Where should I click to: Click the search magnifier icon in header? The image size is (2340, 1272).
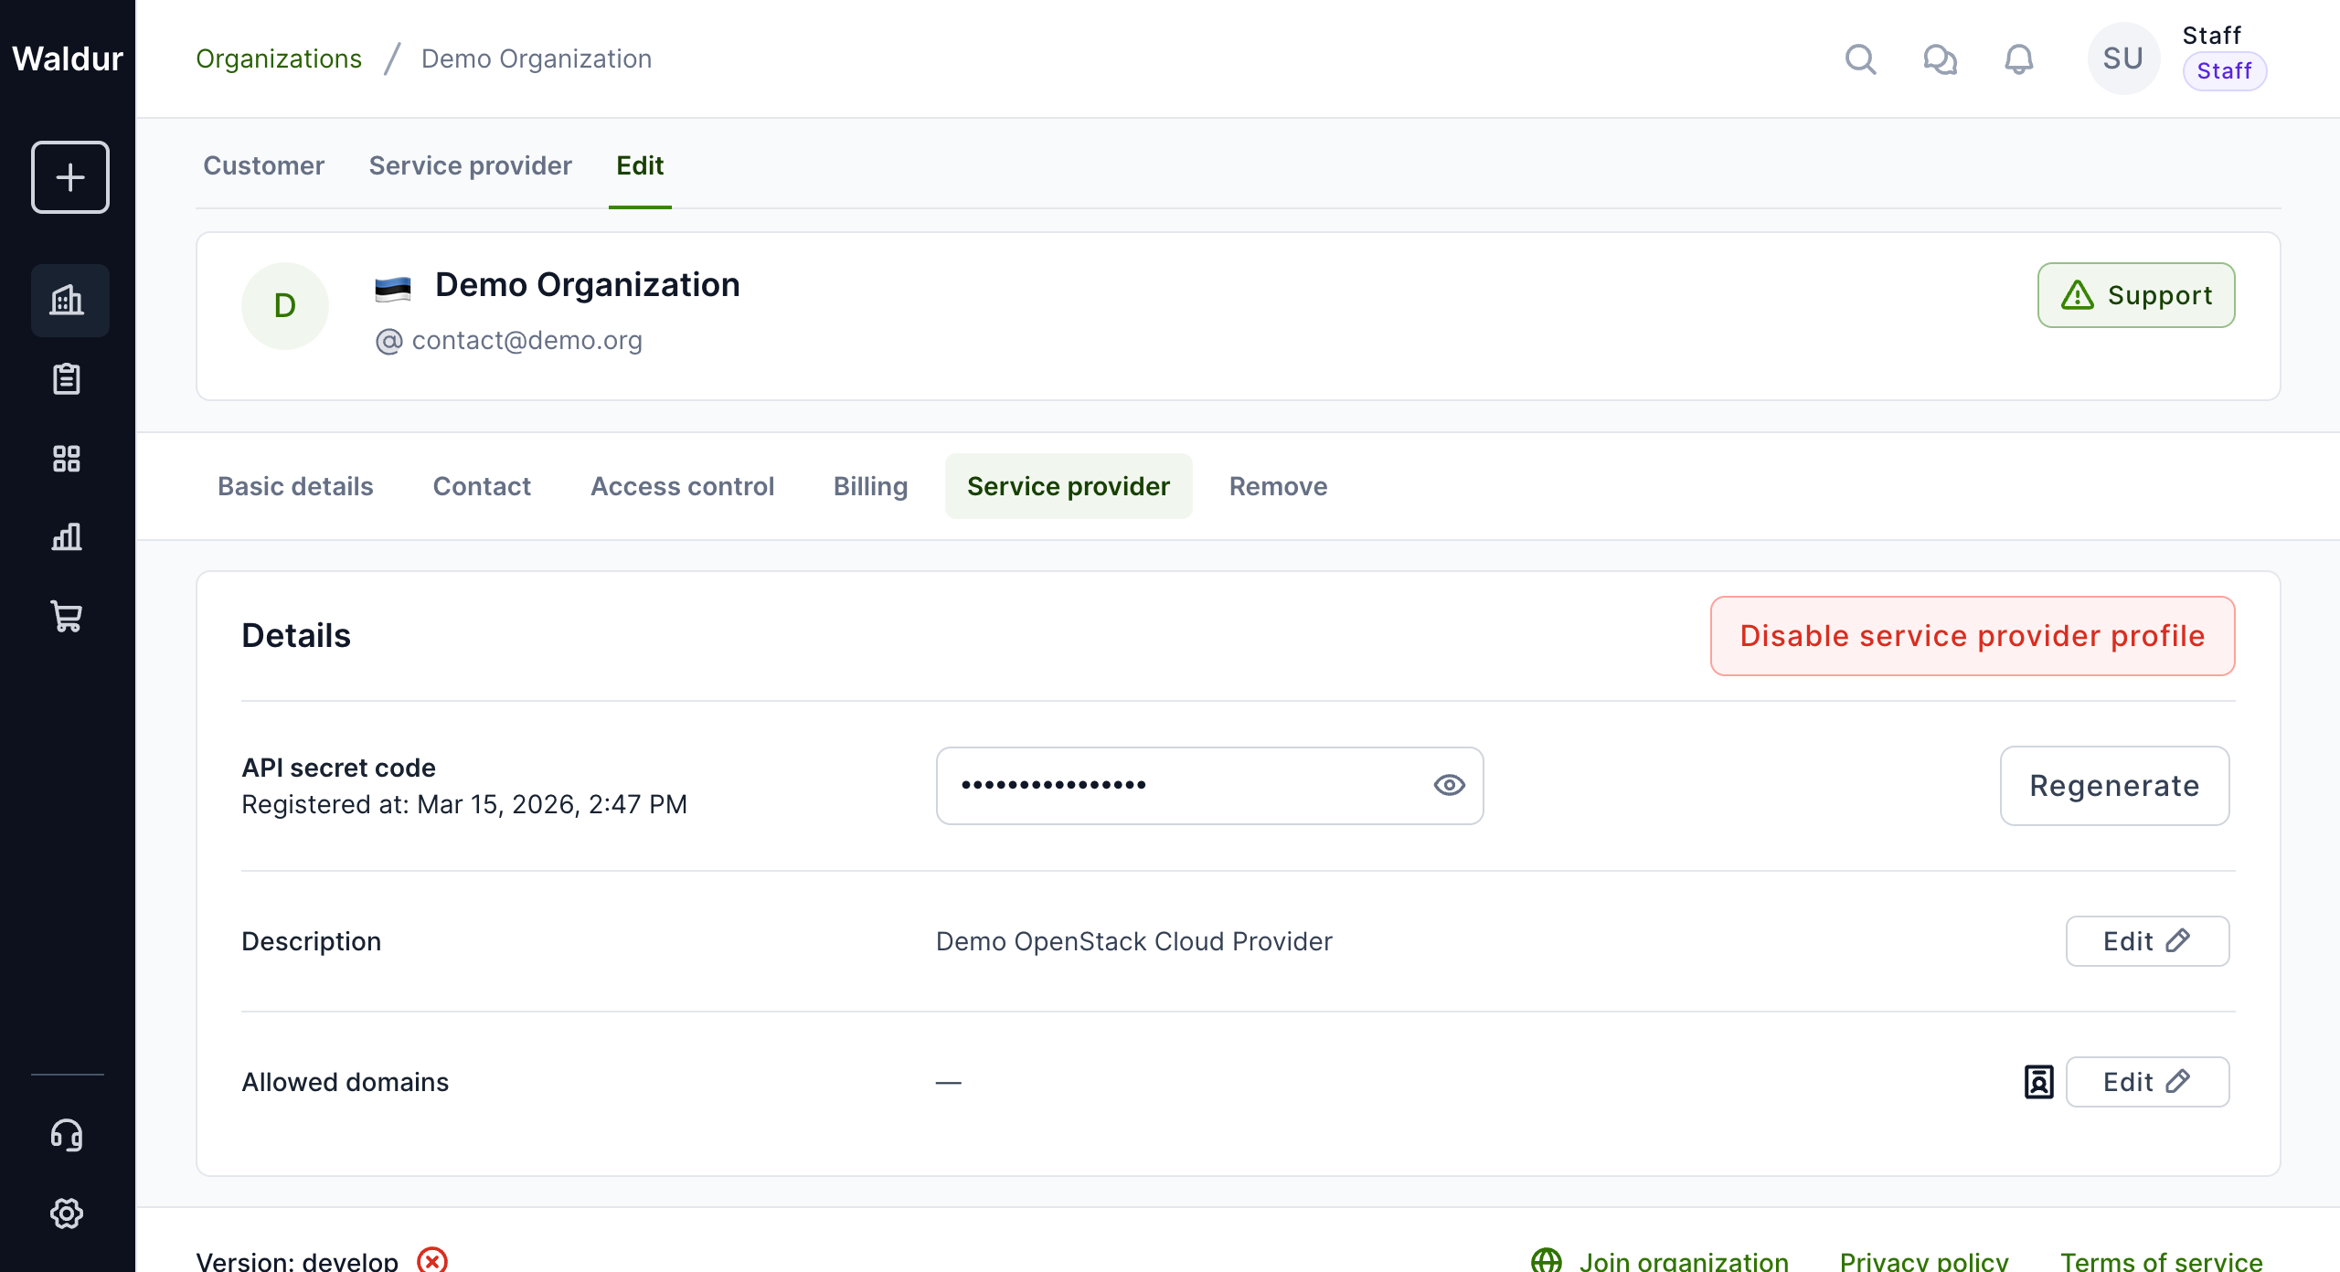coord(1860,59)
